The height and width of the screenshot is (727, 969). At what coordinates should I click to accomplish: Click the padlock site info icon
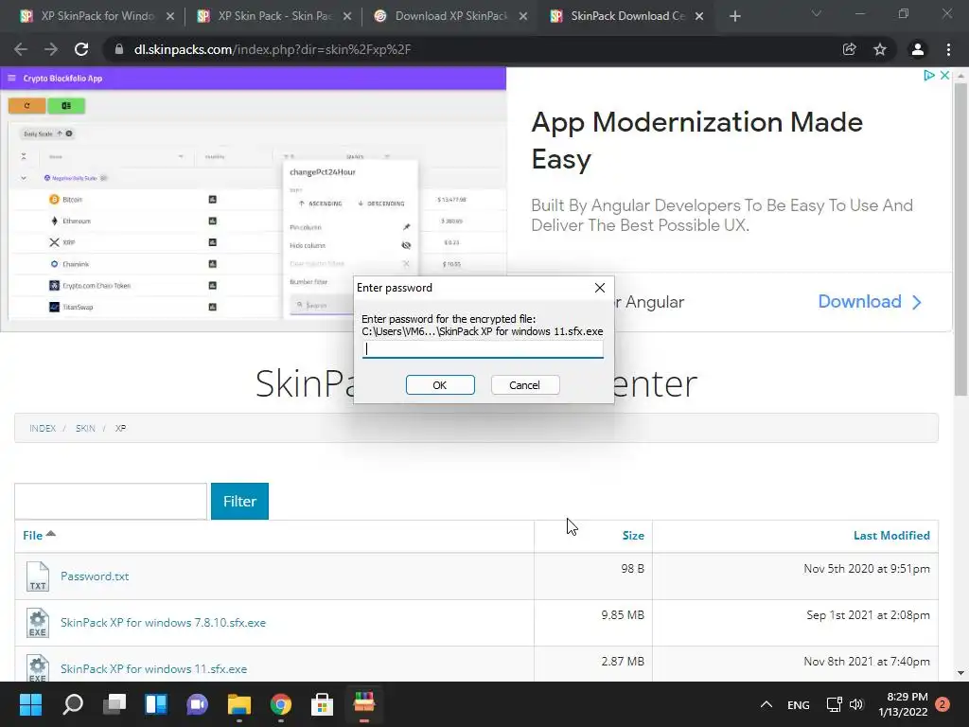(x=119, y=49)
